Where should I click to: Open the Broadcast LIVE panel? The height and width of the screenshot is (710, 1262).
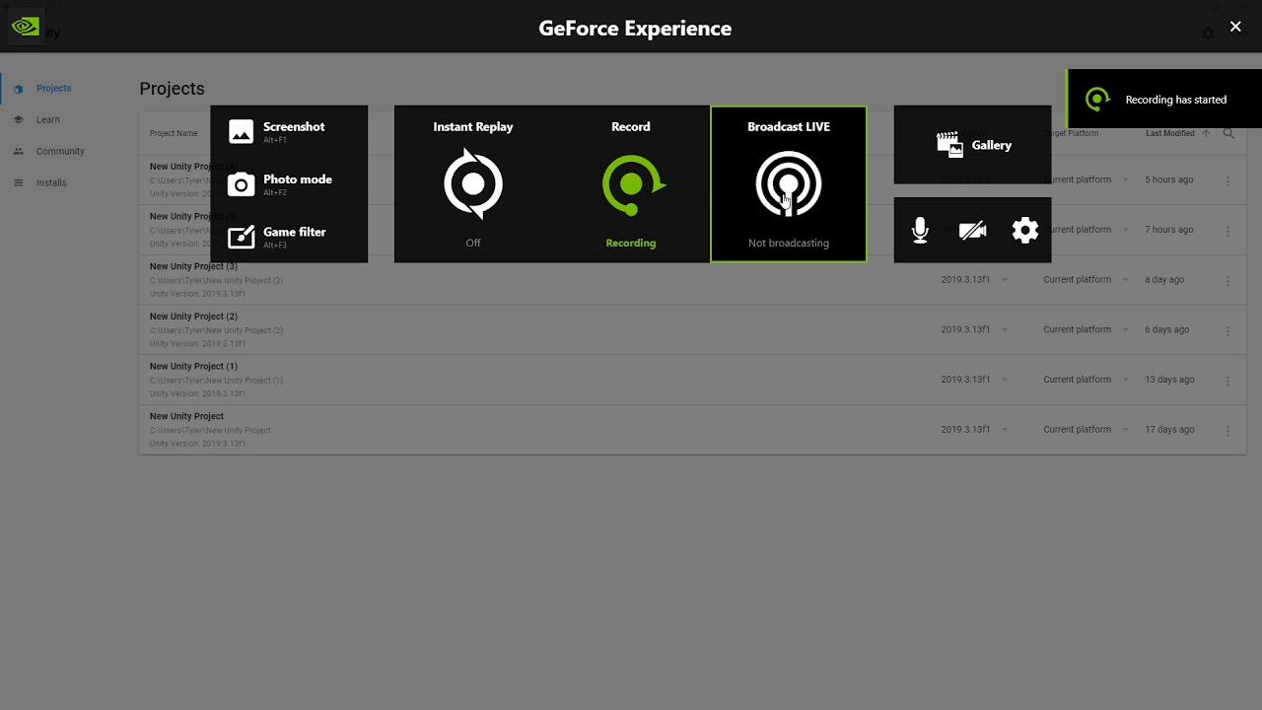tap(789, 184)
